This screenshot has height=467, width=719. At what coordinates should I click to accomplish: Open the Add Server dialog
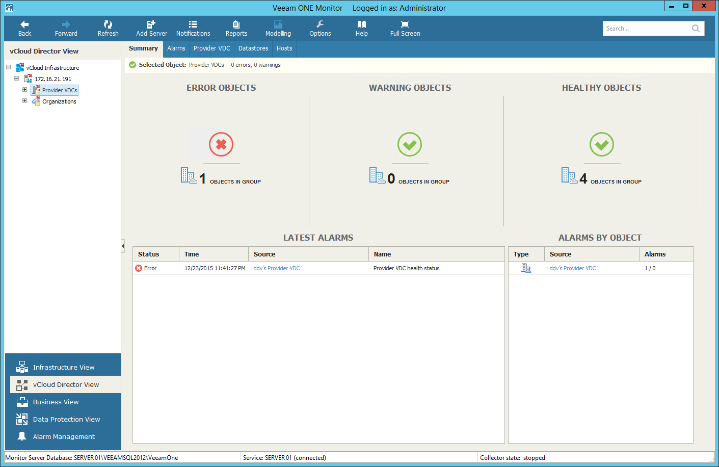click(151, 29)
